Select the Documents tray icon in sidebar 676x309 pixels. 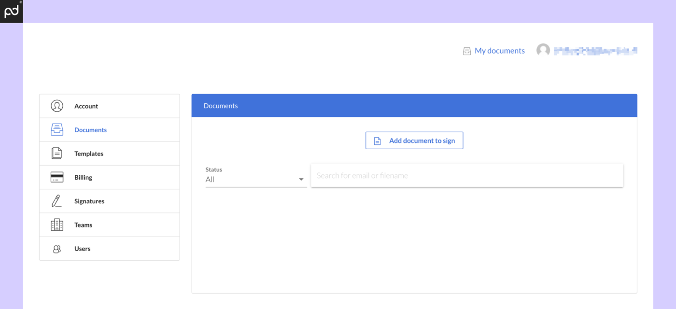tap(56, 129)
